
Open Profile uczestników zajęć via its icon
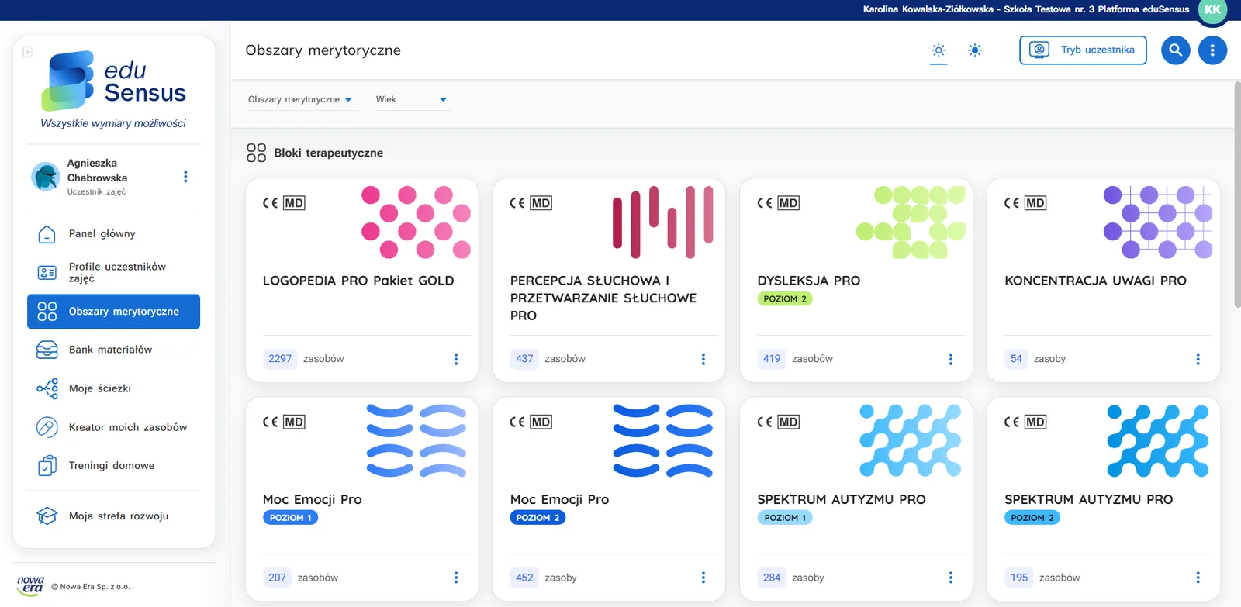pos(47,272)
